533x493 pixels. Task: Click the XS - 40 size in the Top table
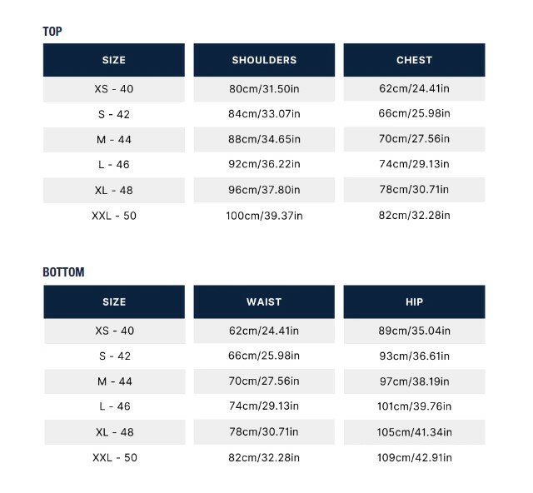tap(114, 88)
